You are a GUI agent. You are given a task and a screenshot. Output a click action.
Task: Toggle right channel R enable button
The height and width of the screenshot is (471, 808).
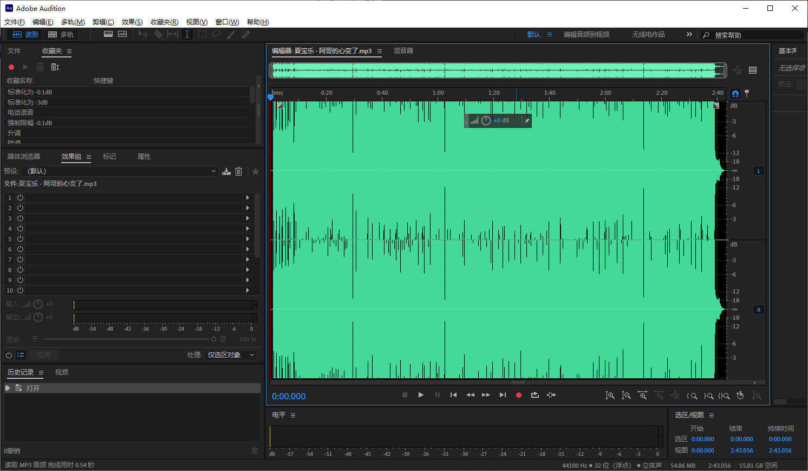759,309
